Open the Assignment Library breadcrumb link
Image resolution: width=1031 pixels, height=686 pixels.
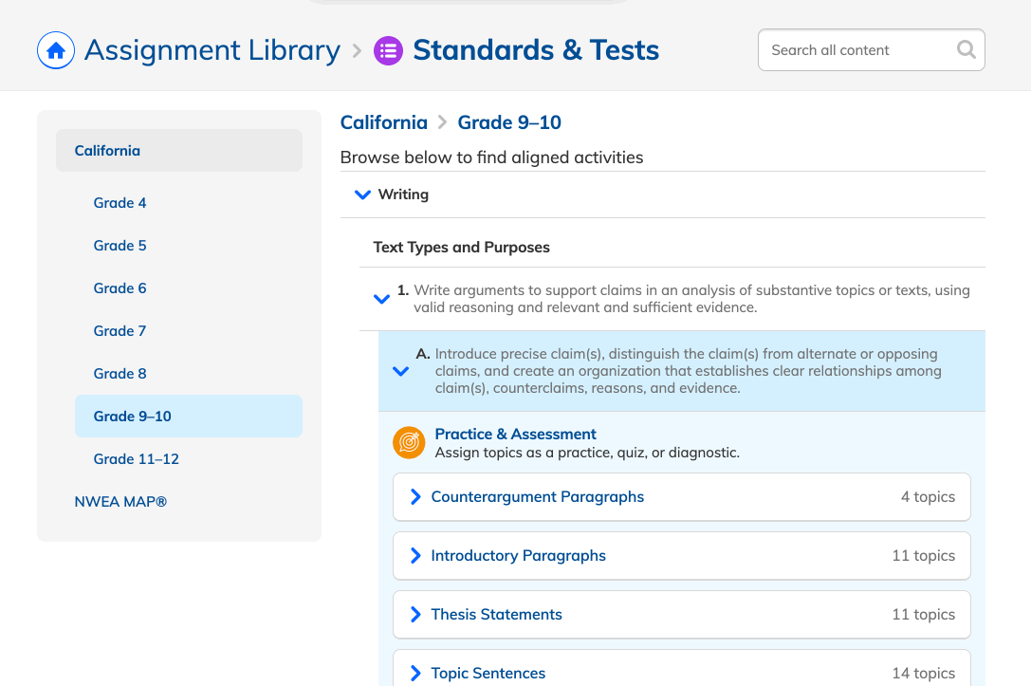pyautogui.click(x=212, y=50)
